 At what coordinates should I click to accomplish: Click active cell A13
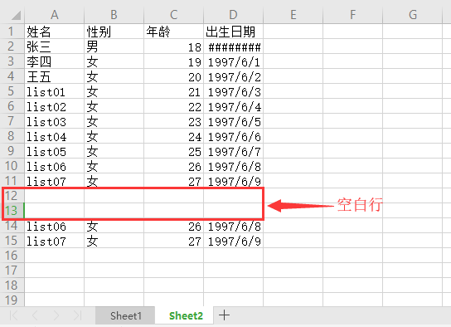pos(55,211)
